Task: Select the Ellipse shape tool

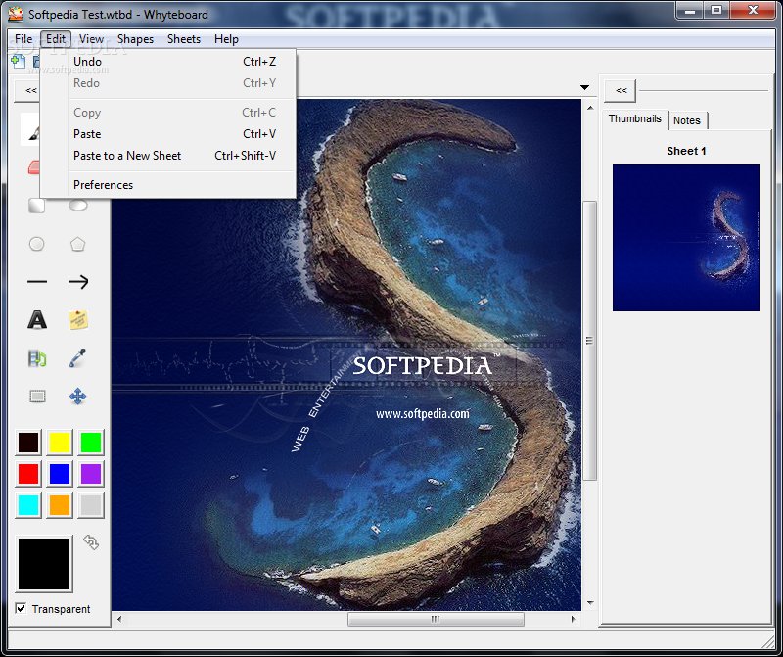Action: 78,205
